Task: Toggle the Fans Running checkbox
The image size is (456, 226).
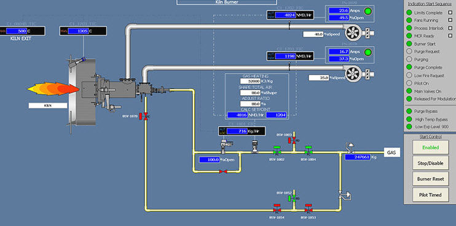Action: pos(450,20)
